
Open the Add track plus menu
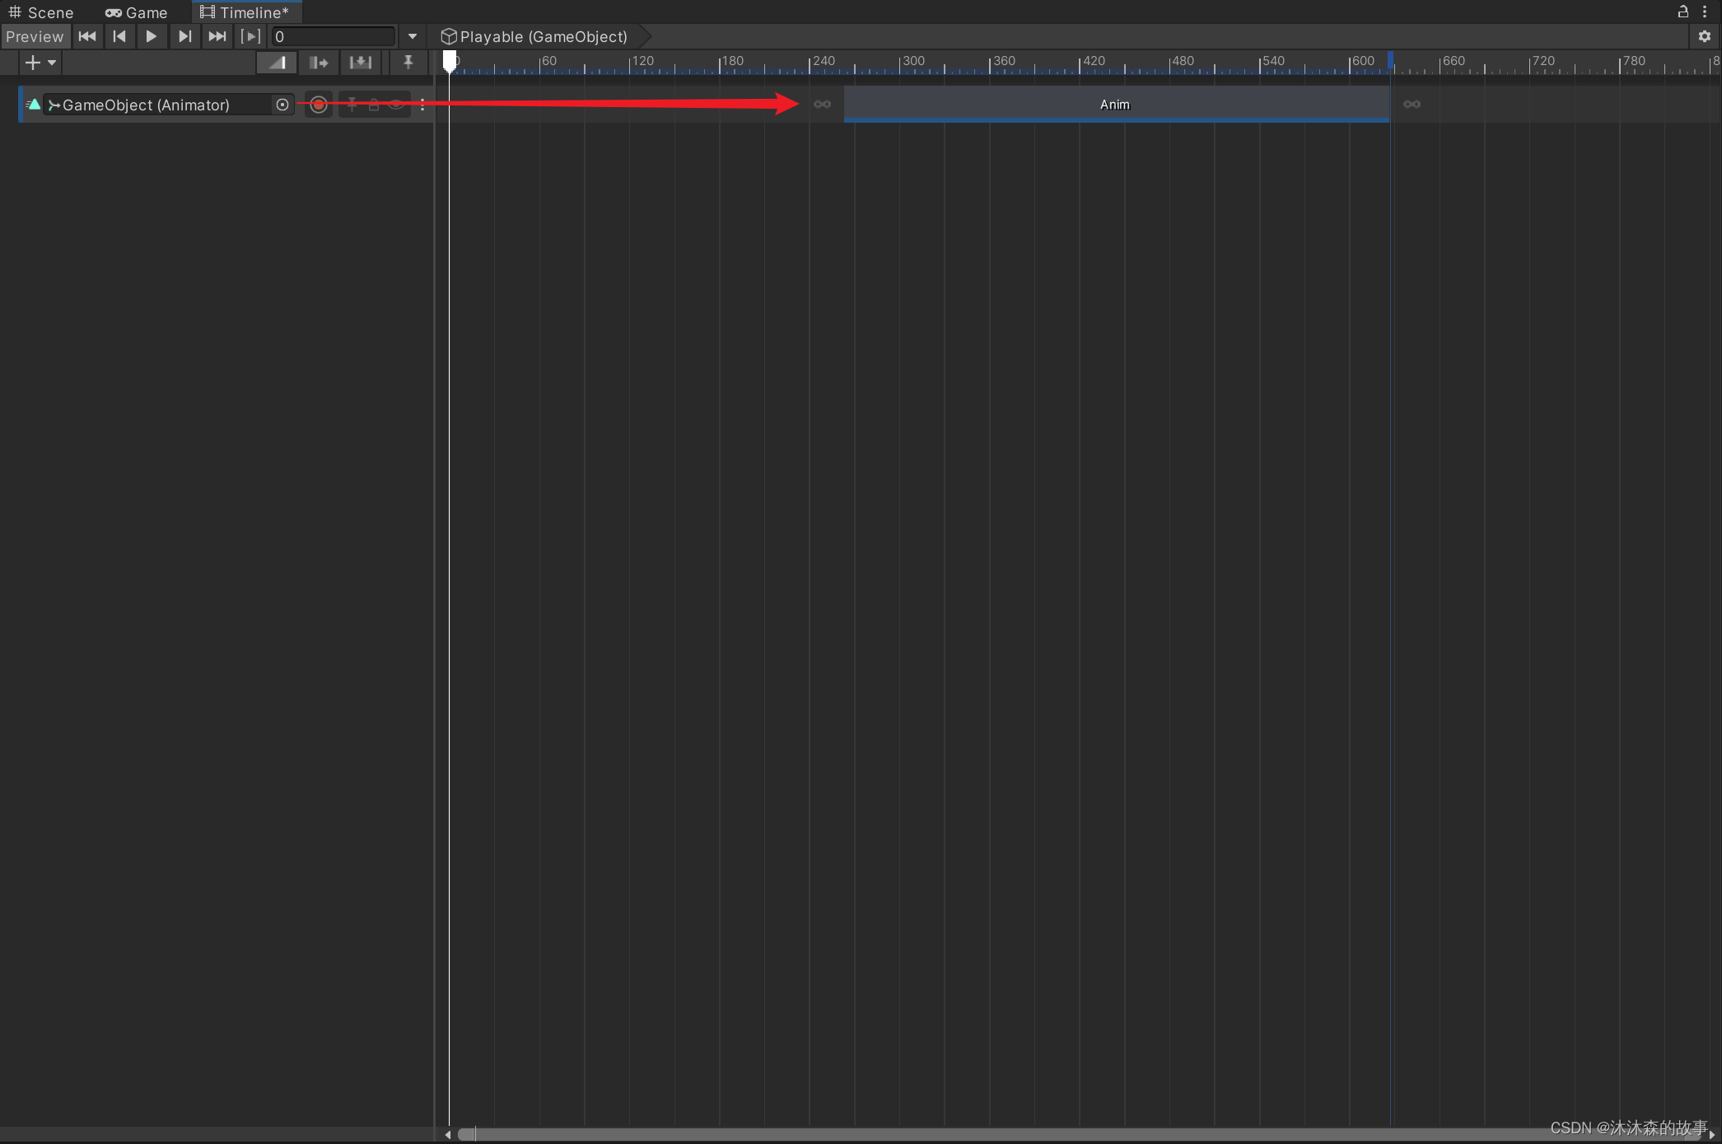point(40,63)
